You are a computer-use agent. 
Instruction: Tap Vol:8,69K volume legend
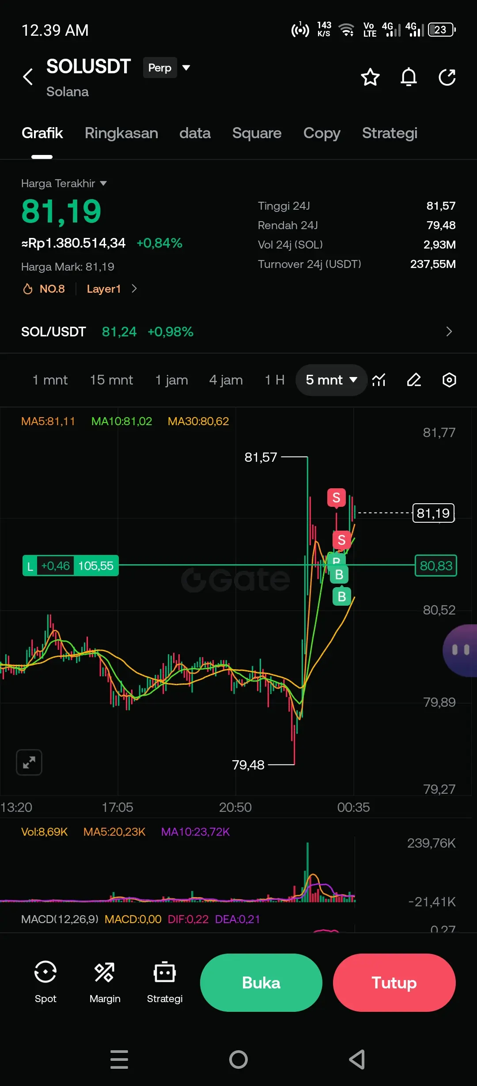(44, 832)
